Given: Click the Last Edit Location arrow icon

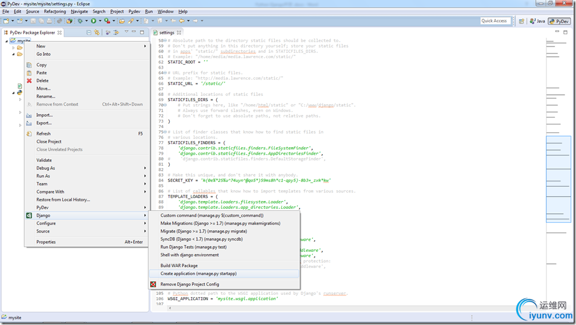Looking at the screenshot, I should (173, 21).
